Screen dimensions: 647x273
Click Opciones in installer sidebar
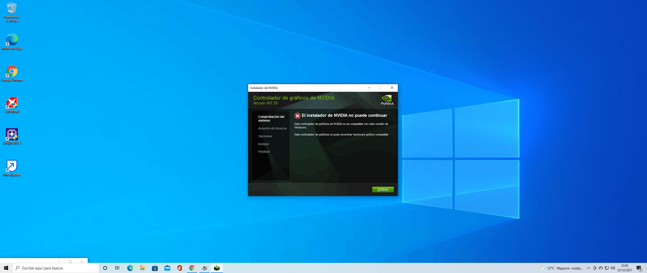coord(264,136)
